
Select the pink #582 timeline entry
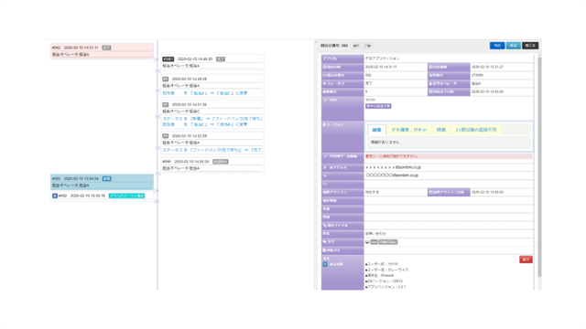tap(102, 51)
